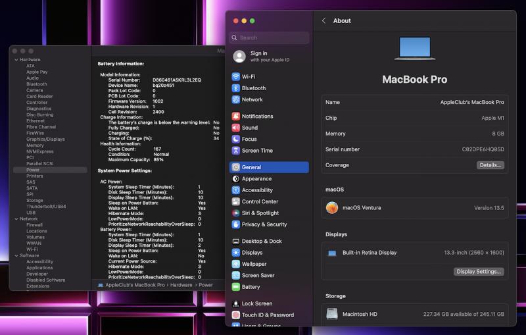Select the Accessibility icon
Image resolution: width=526 pixels, height=335 pixels.
pos(236,190)
